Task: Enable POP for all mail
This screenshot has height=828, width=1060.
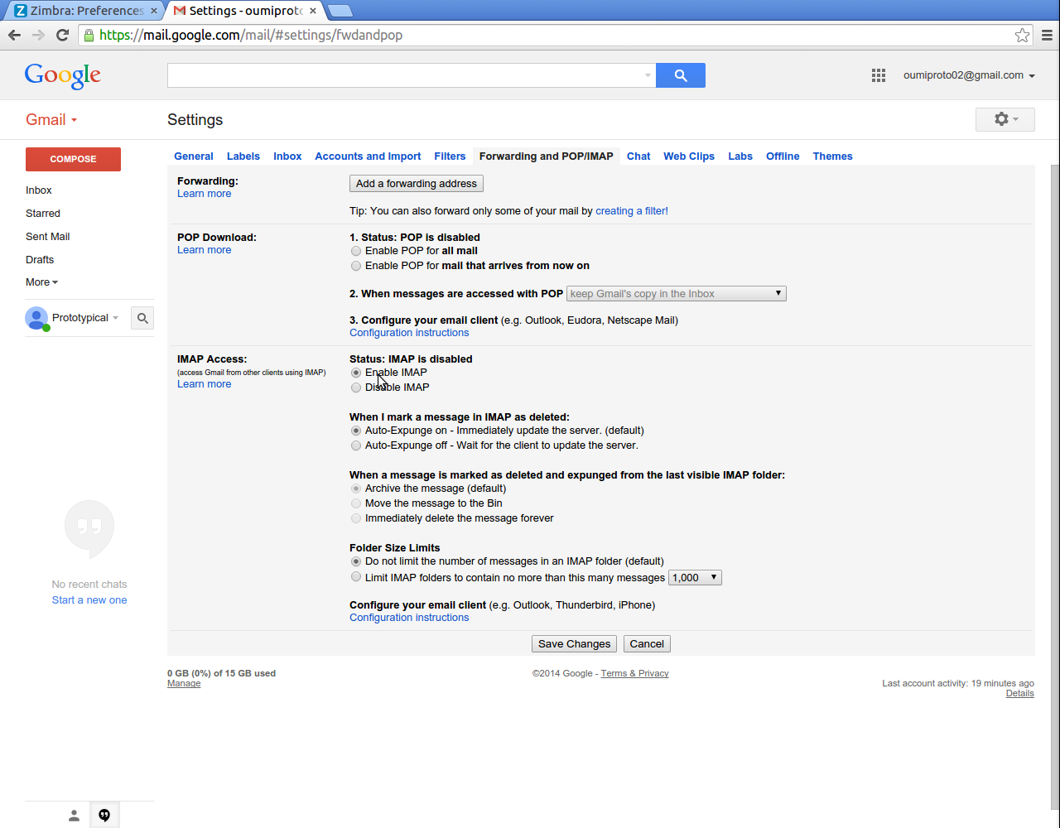Action: point(356,251)
